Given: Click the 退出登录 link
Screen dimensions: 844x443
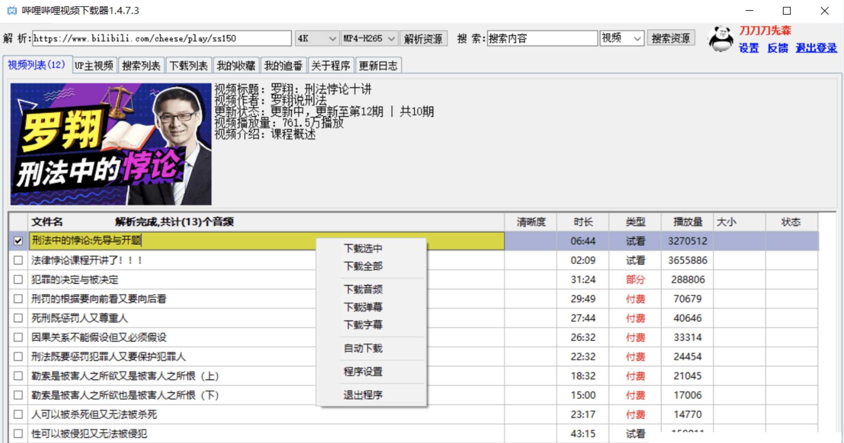Looking at the screenshot, I should pyautogui.click(x=816, y=48).
